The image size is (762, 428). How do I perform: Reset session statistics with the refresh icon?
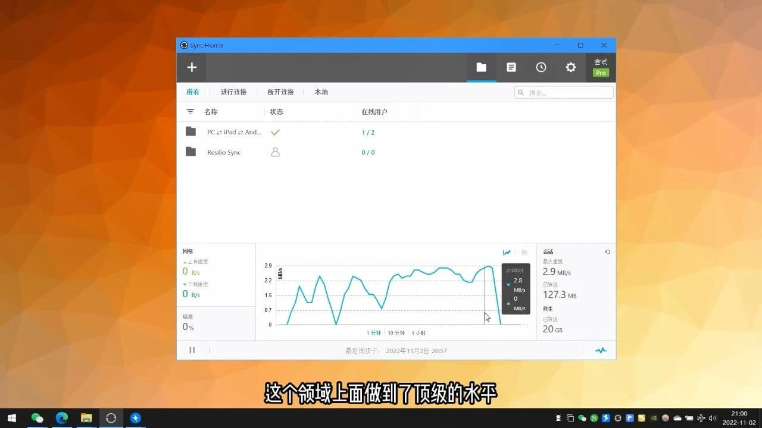[x=607, y=252]
